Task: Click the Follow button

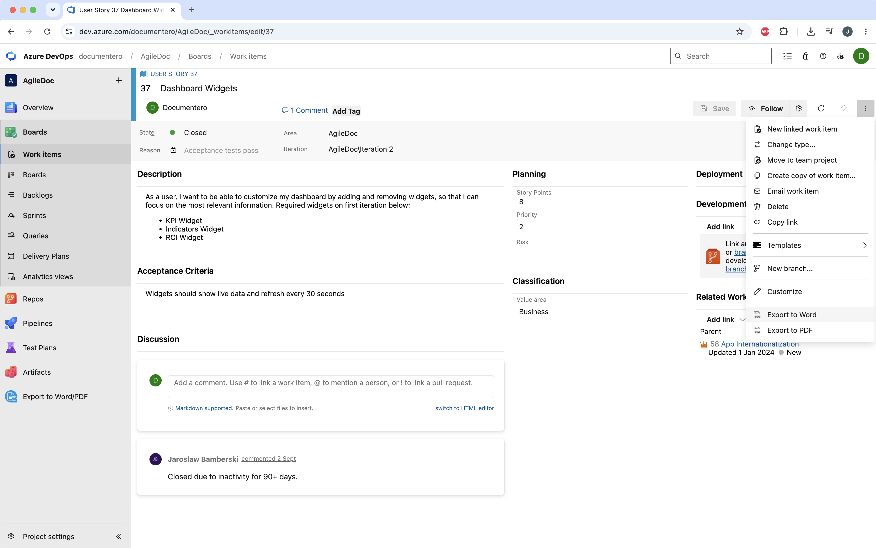Action: coord(765,109)
